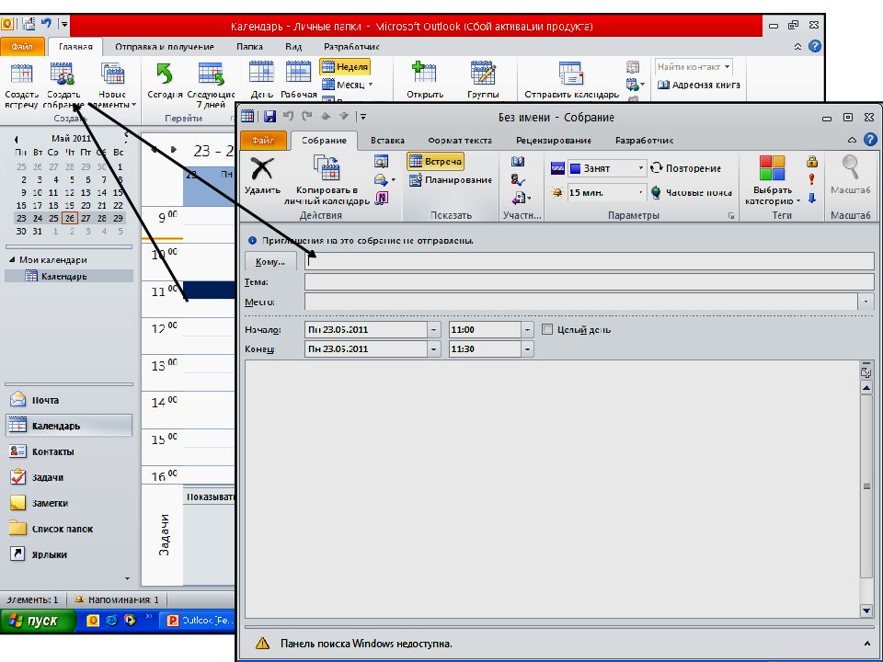This screenshot has width=883, height=662.
Task: Open the Конец 11:30 time dropdown
Action: pyautogui.click(x=527, y=349)
